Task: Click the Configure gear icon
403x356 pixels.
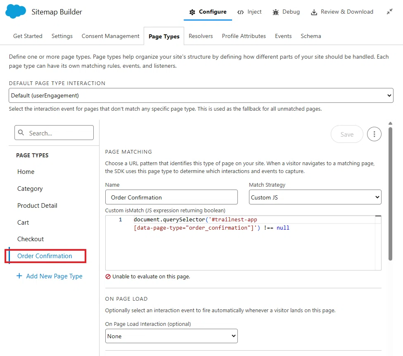Action: 192,12
